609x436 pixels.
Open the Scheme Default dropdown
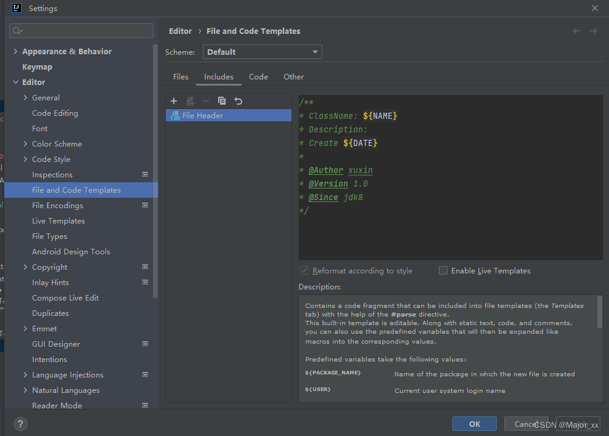coord(262,52)
